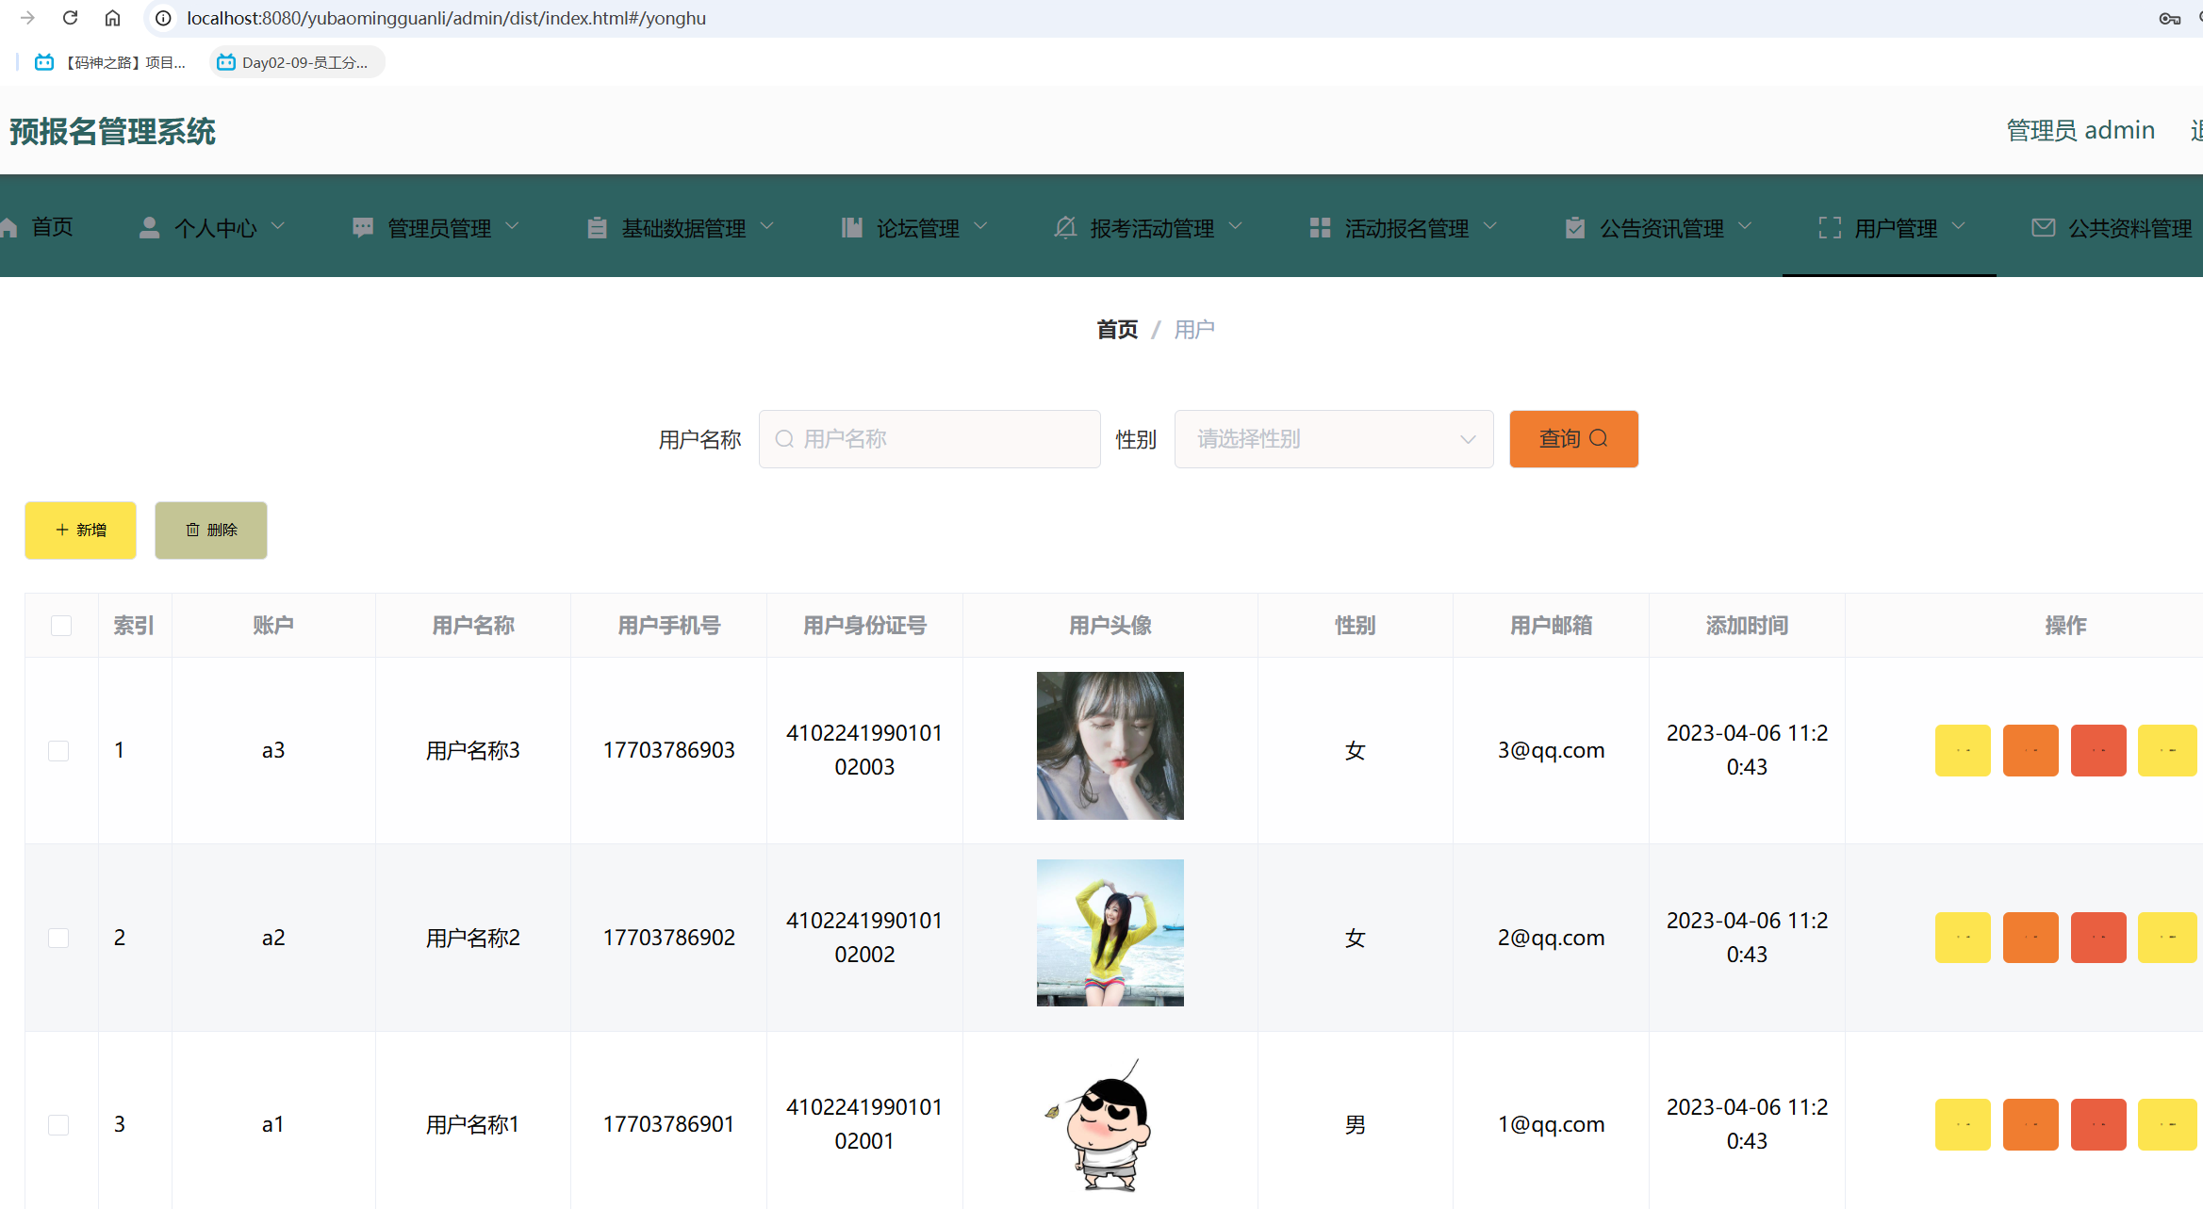Click the 删除 batch delete button
This screenshot has height=1209, width=2203.
pos(211,531)
